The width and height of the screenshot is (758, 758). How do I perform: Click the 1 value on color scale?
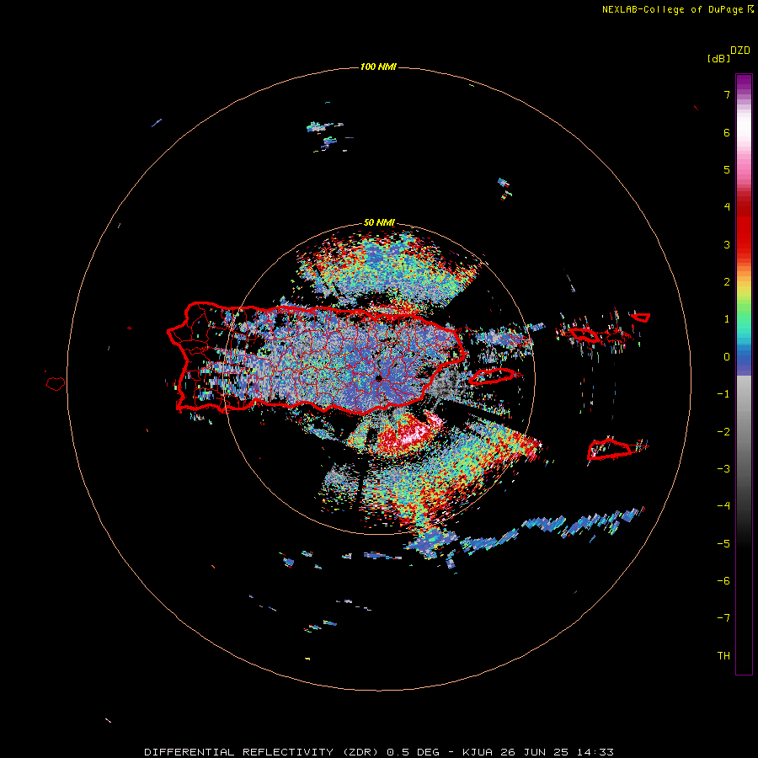pos(727,319)
